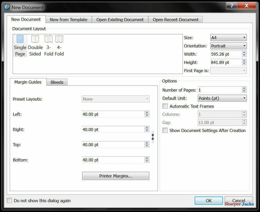Viewport: 260px width, 212px height.
Task: Open the Size dropdown showing A4
Action: coord(228,37)
